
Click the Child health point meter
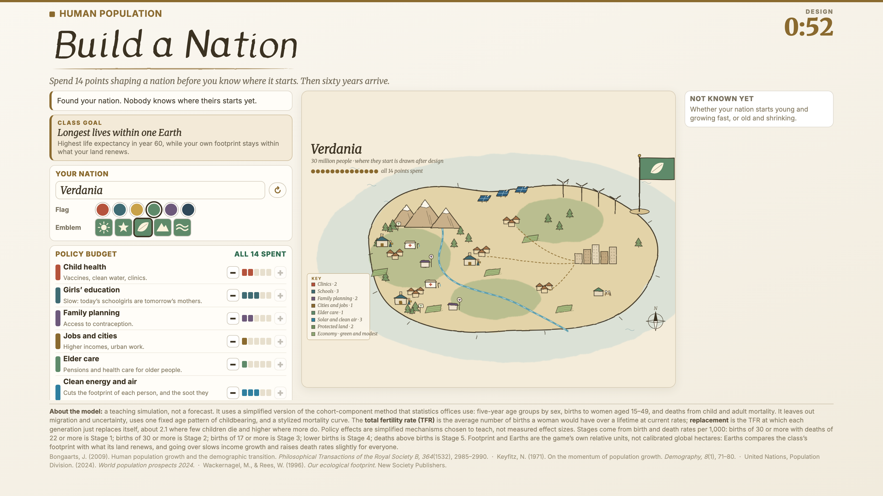point(256,273)
